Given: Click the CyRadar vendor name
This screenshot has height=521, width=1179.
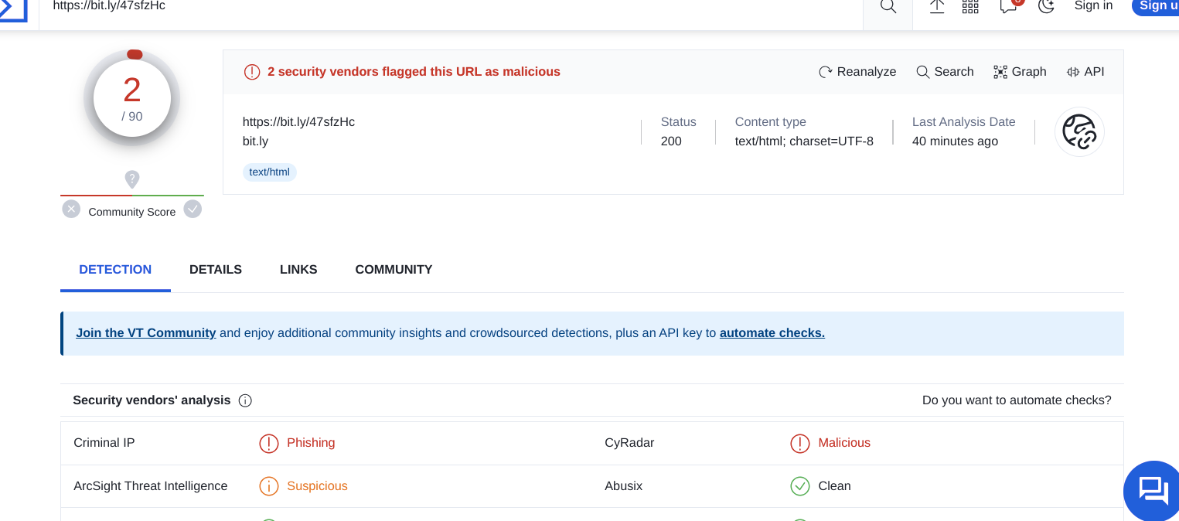Looking at the screenshot, I should point(629,443).
